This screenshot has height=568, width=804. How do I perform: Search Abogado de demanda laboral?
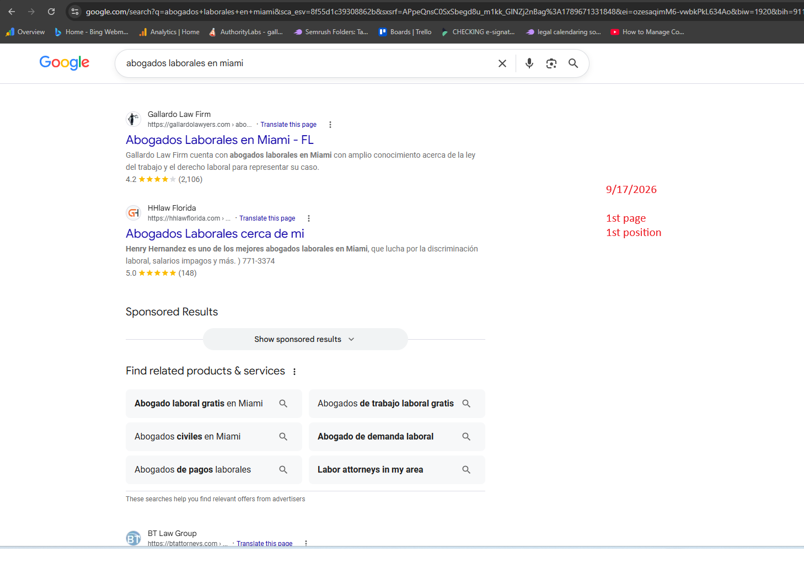[x=397, y=437]
